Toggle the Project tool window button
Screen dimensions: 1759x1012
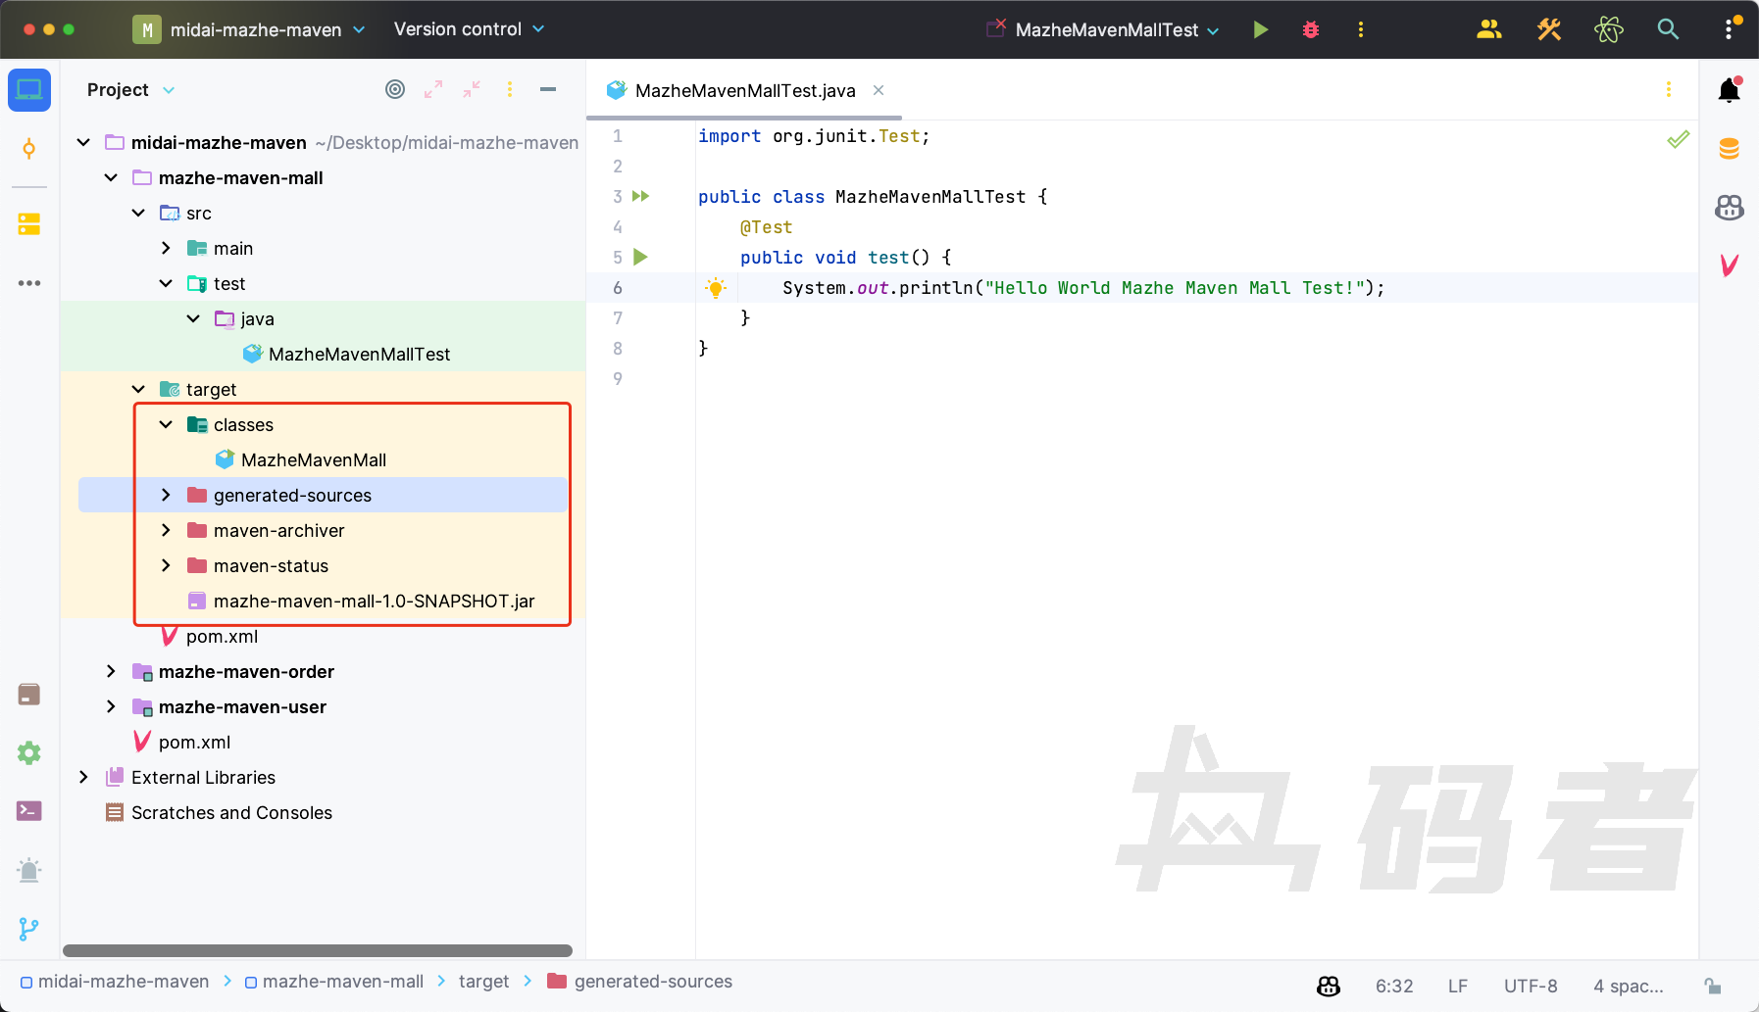pyautogui.click(x=29, y=90)
